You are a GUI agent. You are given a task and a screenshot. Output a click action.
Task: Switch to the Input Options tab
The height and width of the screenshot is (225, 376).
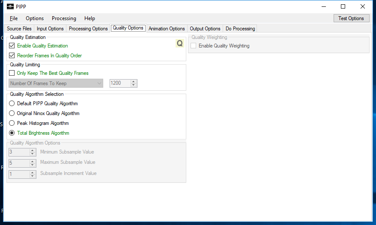50,29
